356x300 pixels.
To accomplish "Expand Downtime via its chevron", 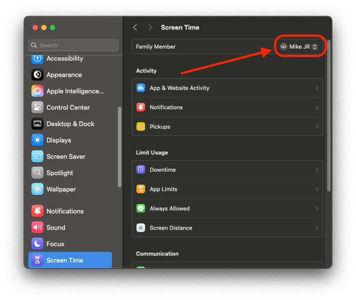I will point(317,169).
